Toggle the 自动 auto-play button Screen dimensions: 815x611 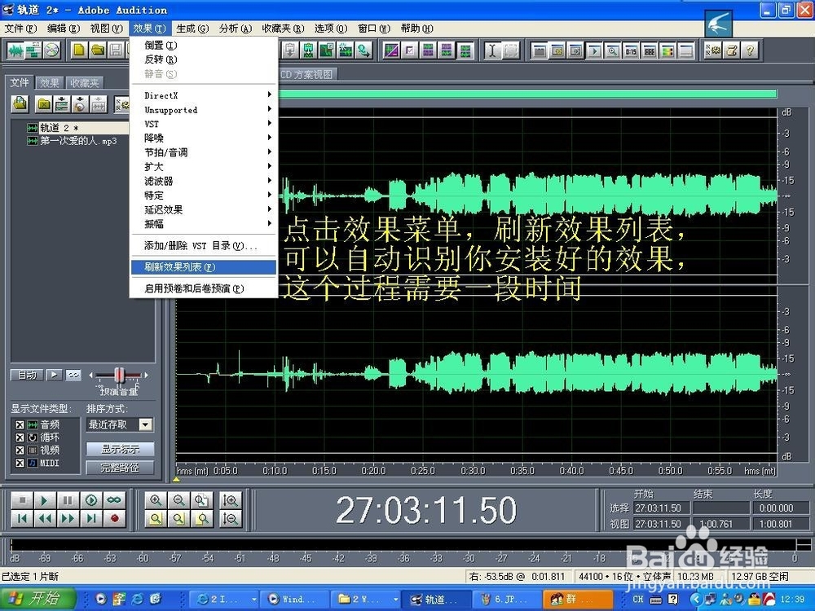[x=27, y=375]
